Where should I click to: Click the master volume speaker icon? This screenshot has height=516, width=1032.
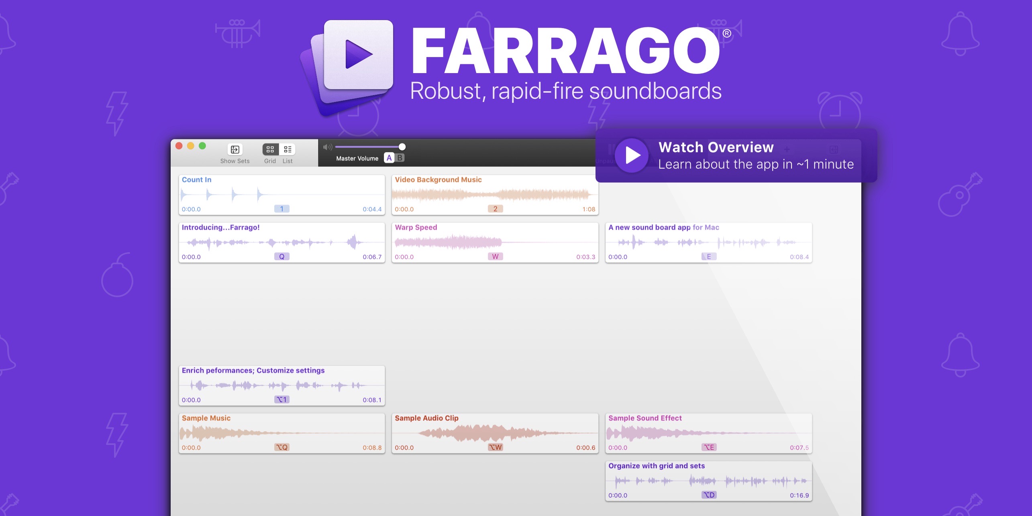click(x=327, y=147)
